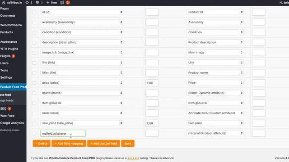
Task: Click the red 3 notification badge
Action: click(68, 3)
